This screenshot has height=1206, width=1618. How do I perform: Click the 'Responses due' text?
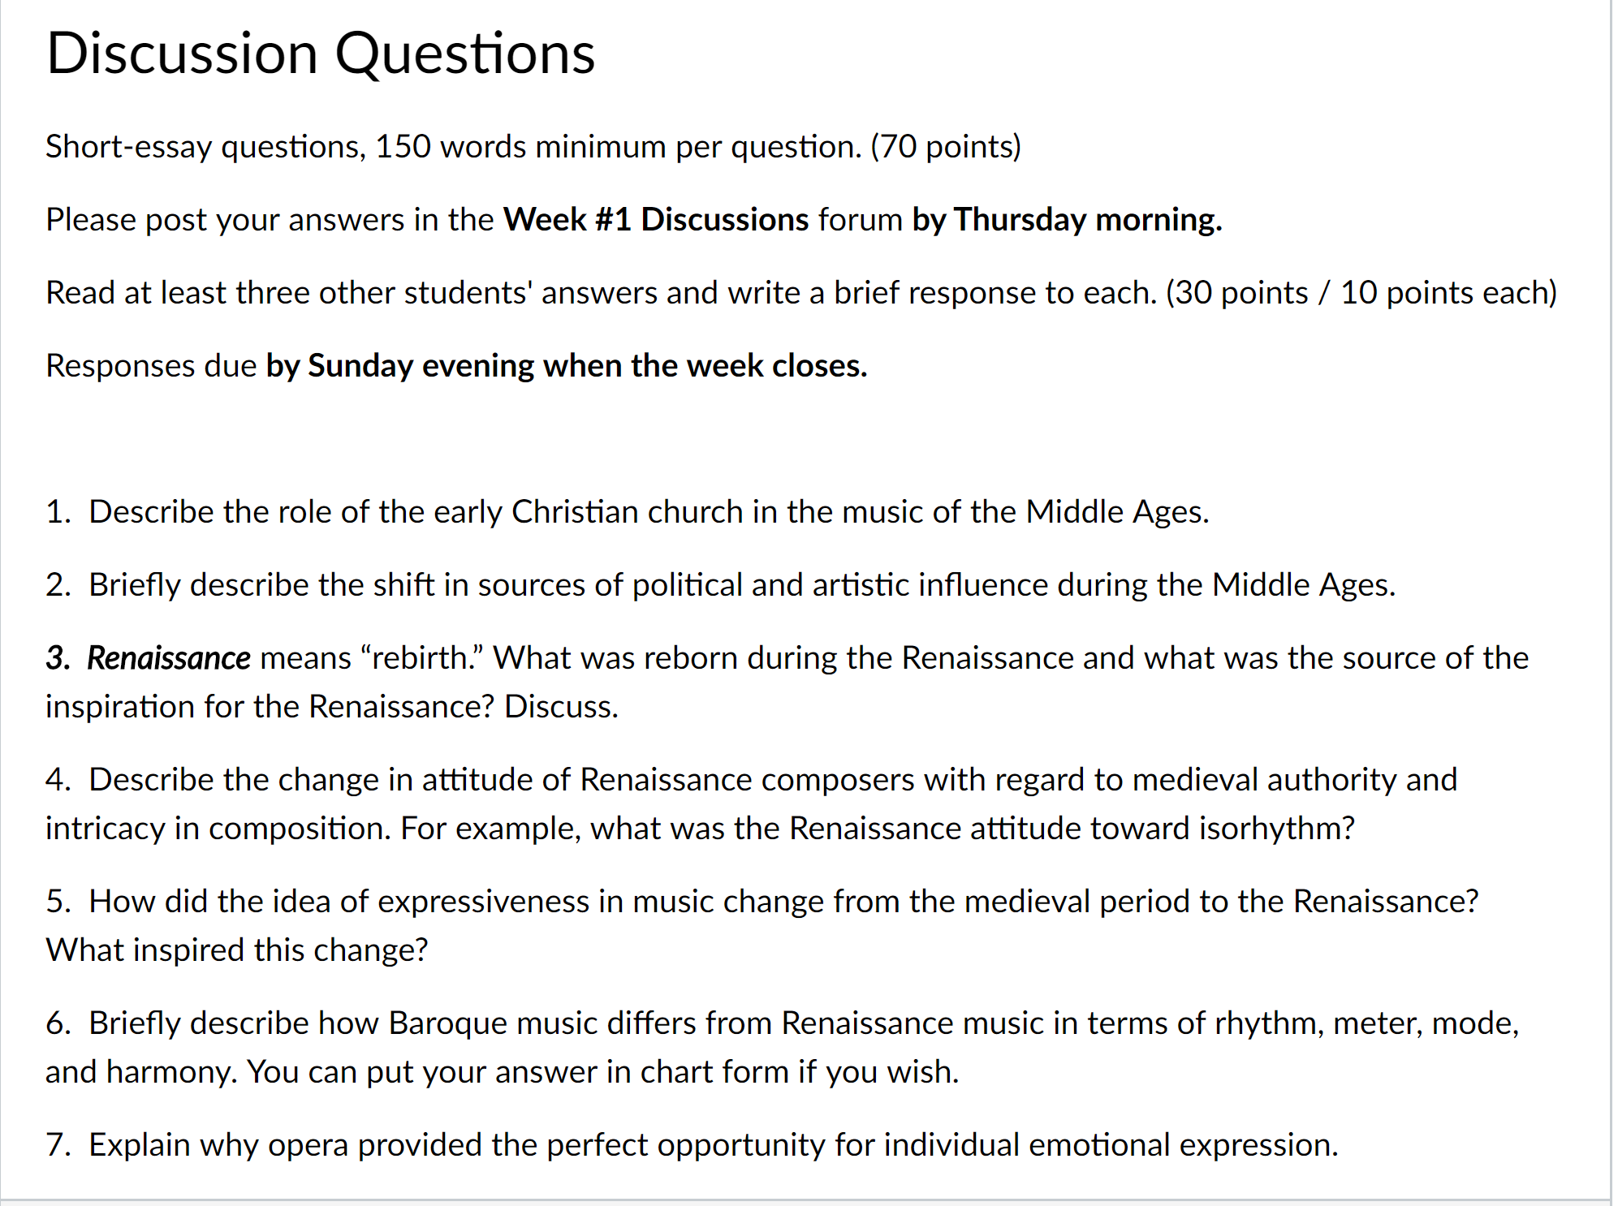tap(151, 366)
